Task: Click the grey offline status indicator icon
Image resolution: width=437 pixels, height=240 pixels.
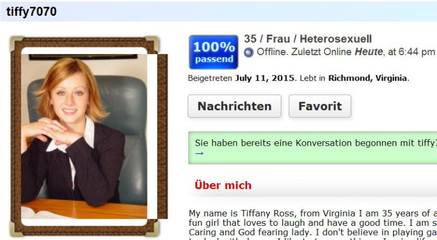Action: (x=249, y=52)
